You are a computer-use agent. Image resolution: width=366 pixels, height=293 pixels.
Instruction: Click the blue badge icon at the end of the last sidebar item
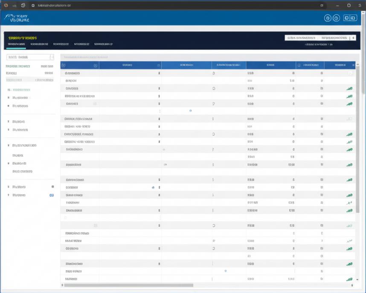(52, 195)
